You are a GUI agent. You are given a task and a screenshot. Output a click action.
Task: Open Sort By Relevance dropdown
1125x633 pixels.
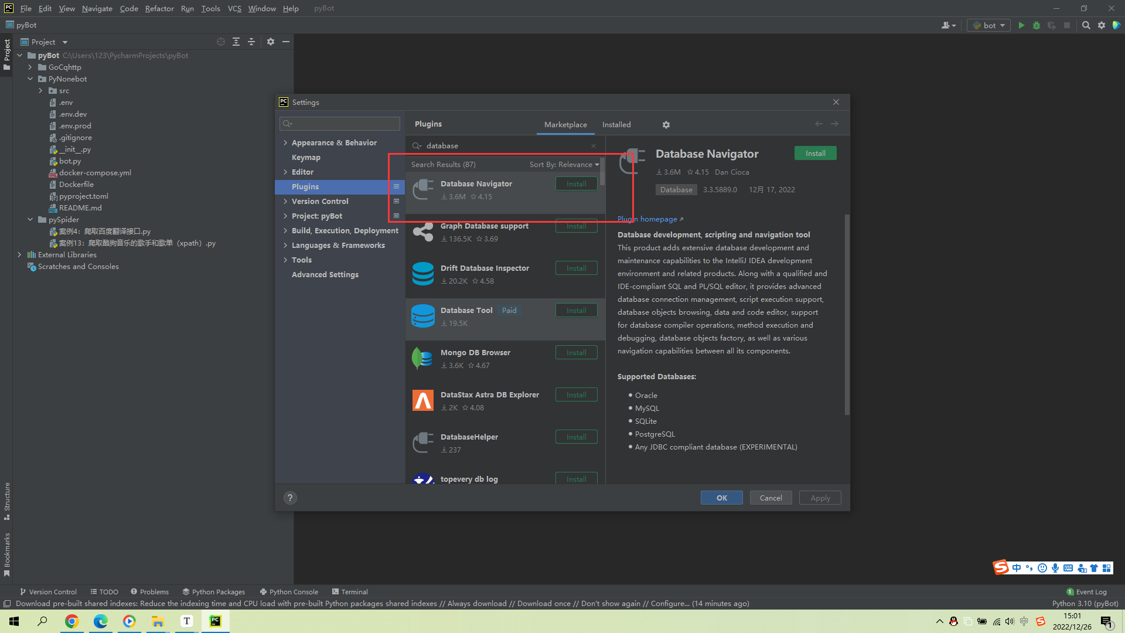tap(564, 165)
